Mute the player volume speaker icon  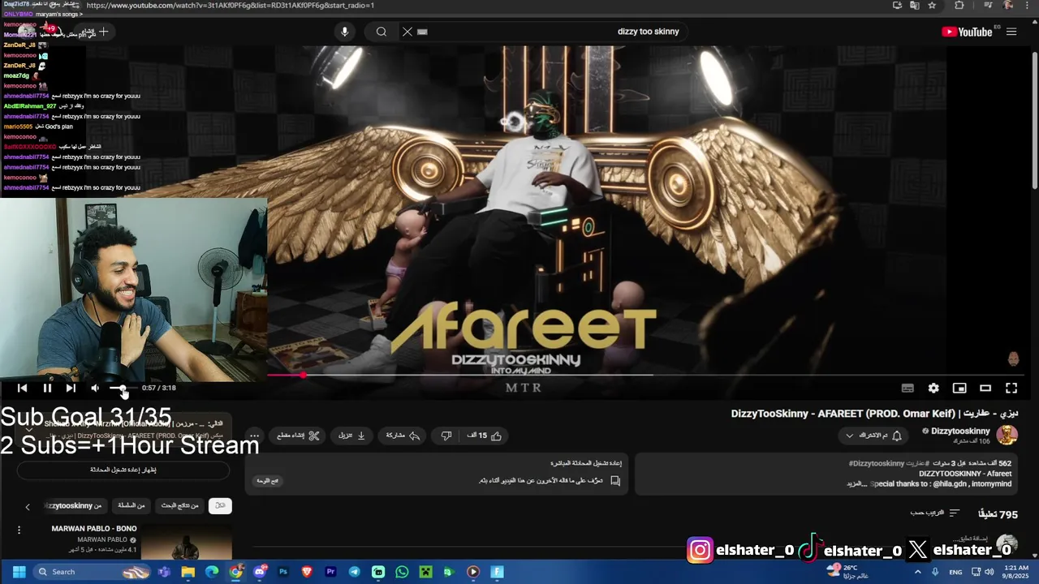coord(95,388)
